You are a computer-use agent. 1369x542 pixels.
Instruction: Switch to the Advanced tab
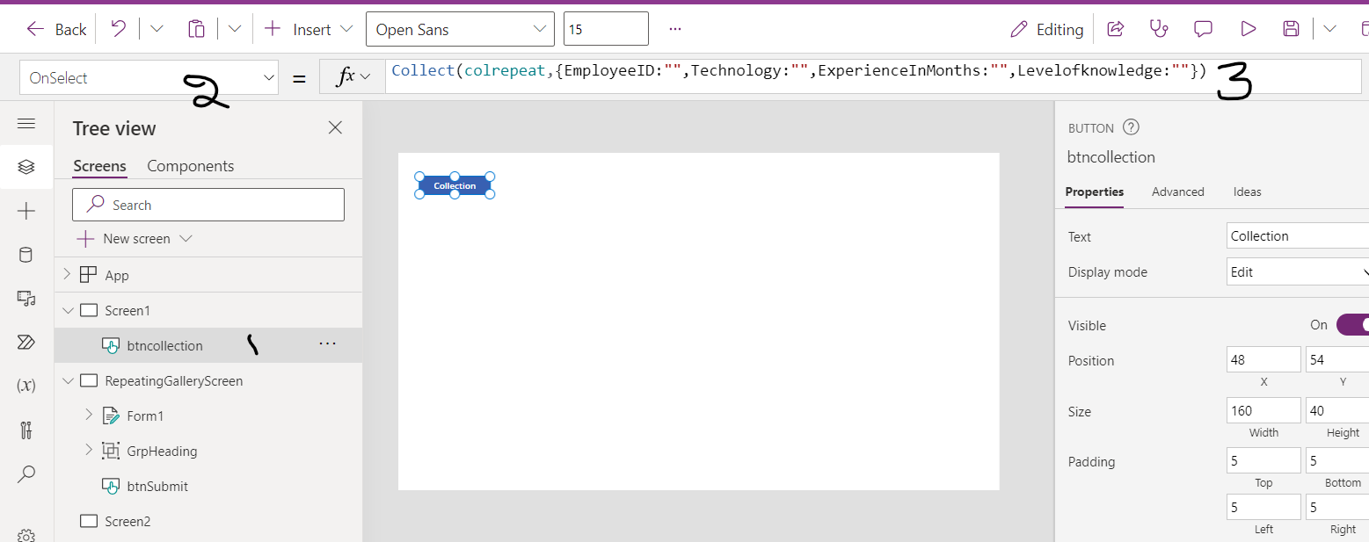[x=1177, y=192]
